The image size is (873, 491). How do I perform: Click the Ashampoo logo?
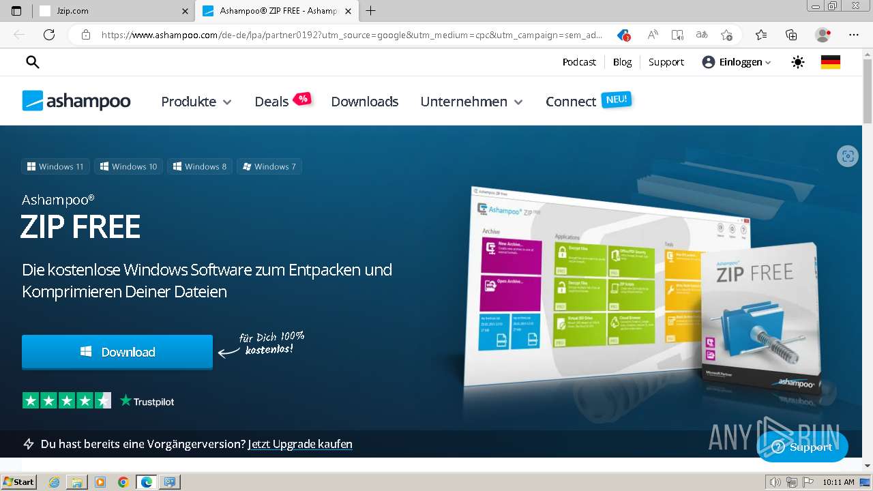coord(76,101)
